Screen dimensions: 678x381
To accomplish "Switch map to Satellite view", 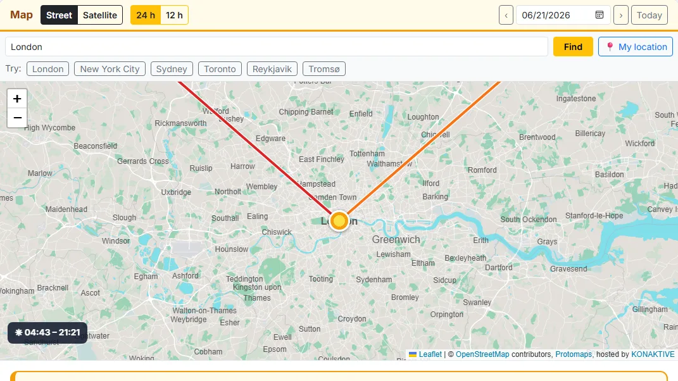I will pos(100,15).
